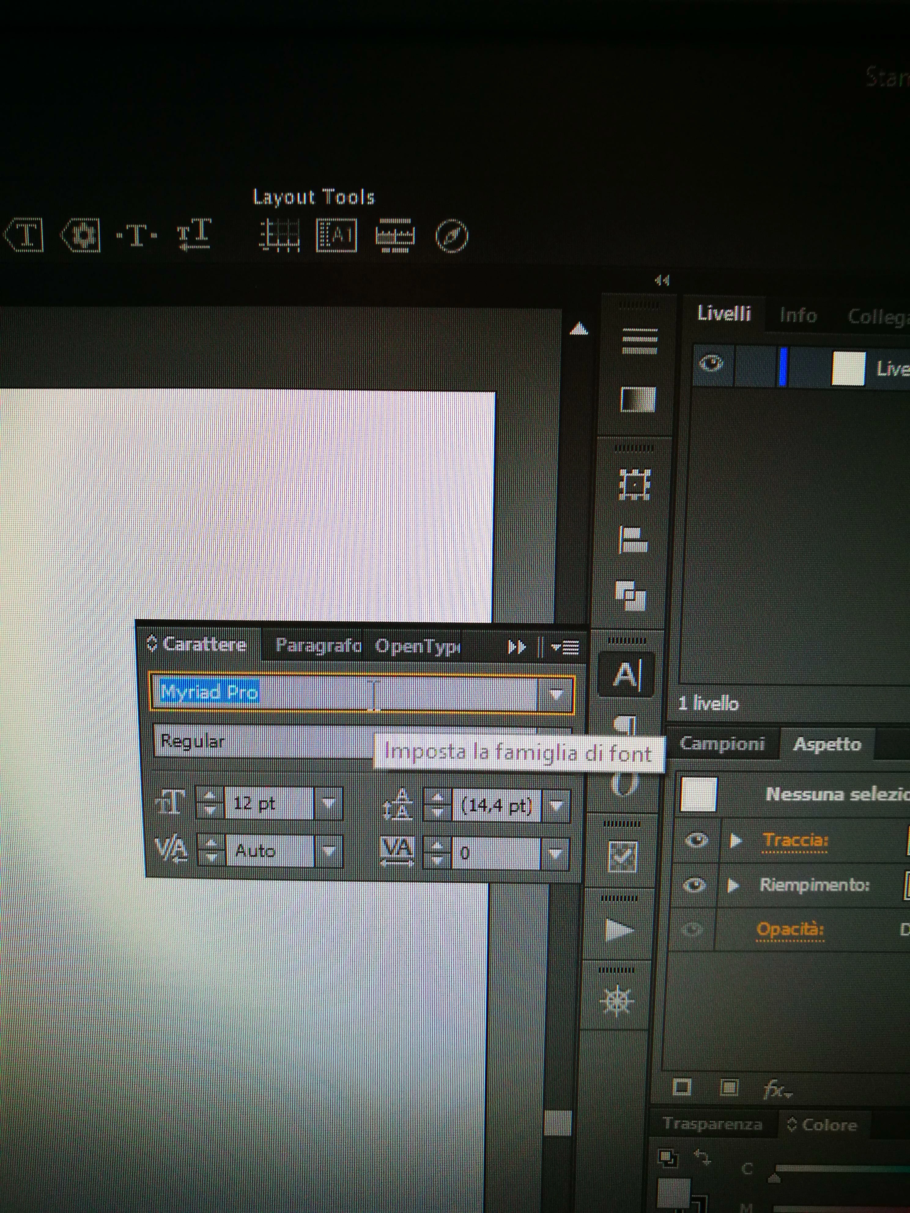Open the Myriad Pro font family dropdown
The height and width of the screenshot is (1213, 910).
pos(556,694)
